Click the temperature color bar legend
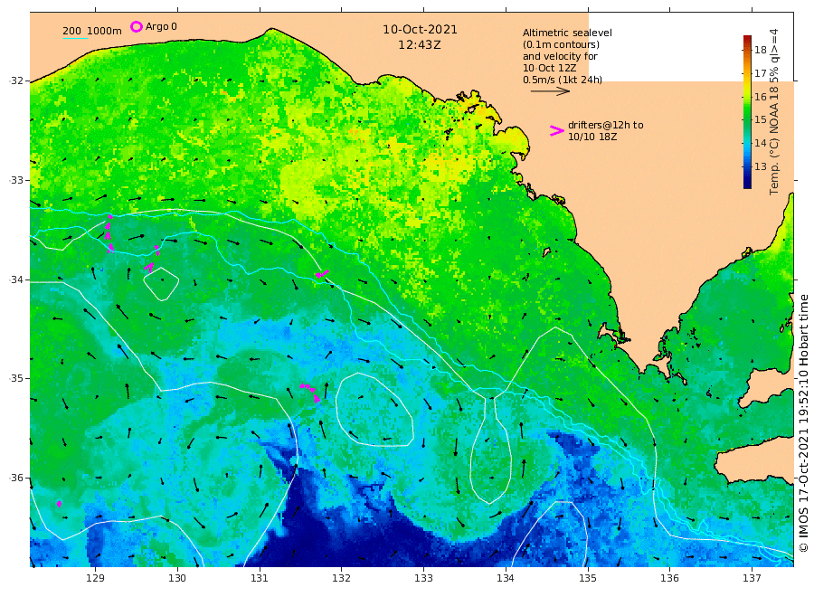The height and width of the screenshot is (597, 814). 747,111
